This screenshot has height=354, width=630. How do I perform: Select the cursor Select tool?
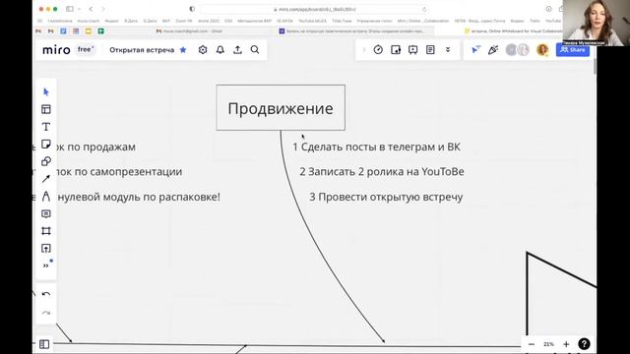46,91
